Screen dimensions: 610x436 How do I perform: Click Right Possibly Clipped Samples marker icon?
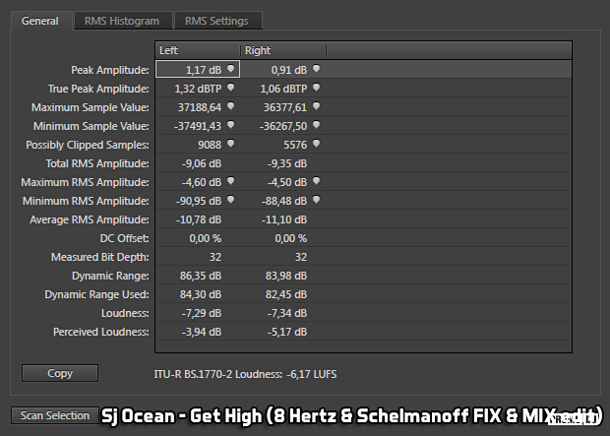click(x=316, y=144)
